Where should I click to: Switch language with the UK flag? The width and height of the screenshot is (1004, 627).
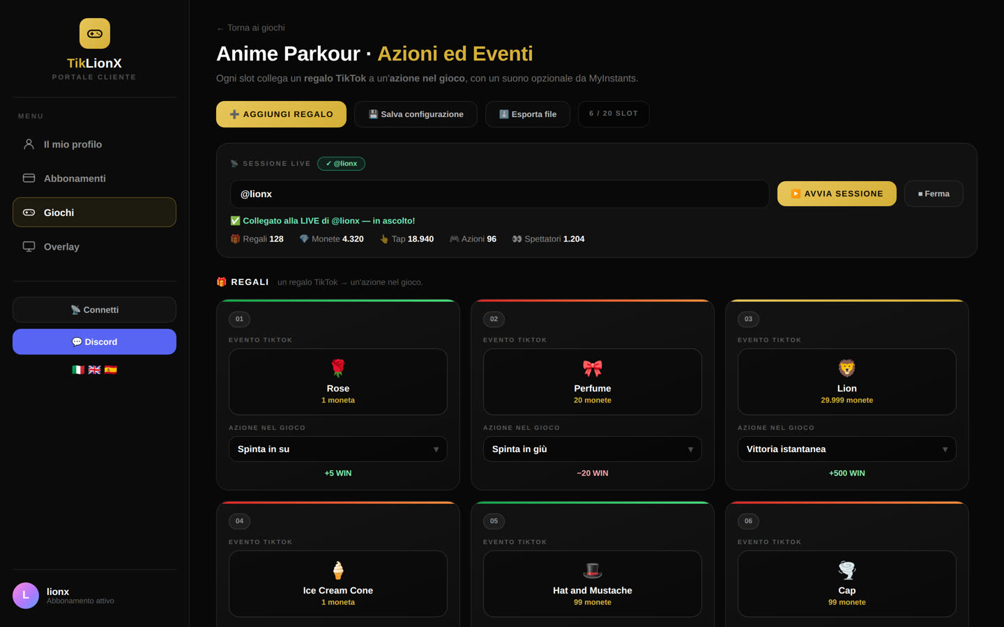point(94,370)
